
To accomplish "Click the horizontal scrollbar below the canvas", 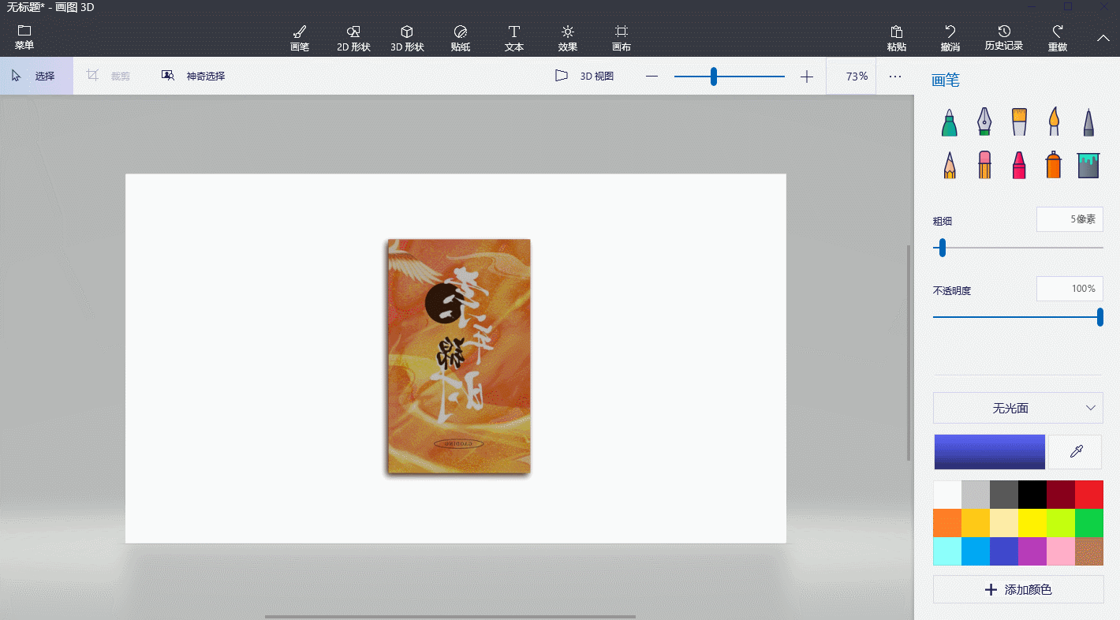I will [x=450, y=617].
